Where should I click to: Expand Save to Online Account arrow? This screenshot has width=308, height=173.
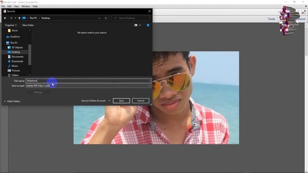(x=109, y=100)
